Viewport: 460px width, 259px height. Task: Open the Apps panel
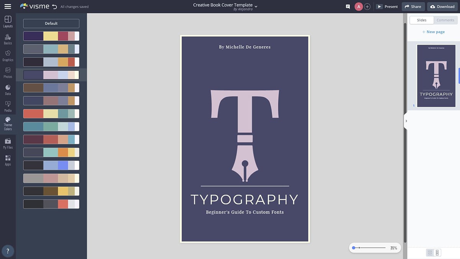(8, 160)
